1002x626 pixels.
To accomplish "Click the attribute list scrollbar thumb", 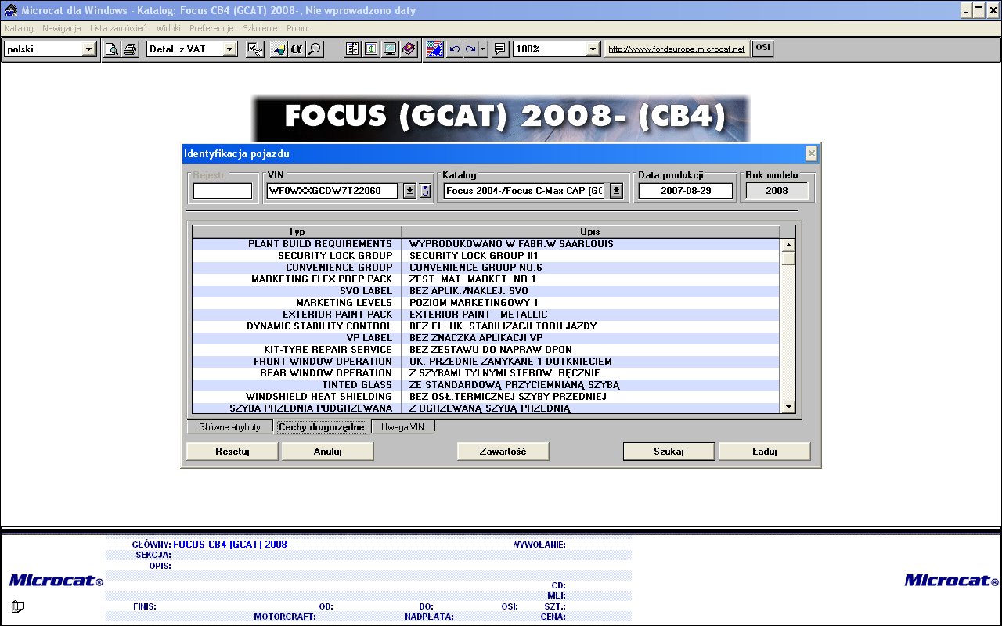I will click(788, 258).
